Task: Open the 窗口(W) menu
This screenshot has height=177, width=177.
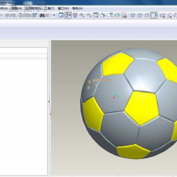Action: pyautogui.click(x=63, y=8)
